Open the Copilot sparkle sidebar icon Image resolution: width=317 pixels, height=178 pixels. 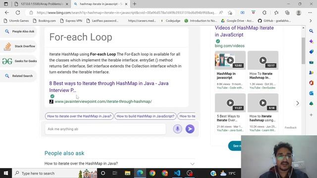coord(311,42)
